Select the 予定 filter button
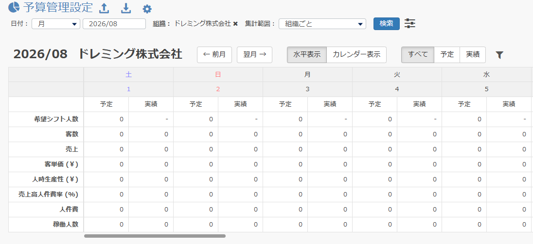This screenshot has width=533, height=244. coord(447,55)
